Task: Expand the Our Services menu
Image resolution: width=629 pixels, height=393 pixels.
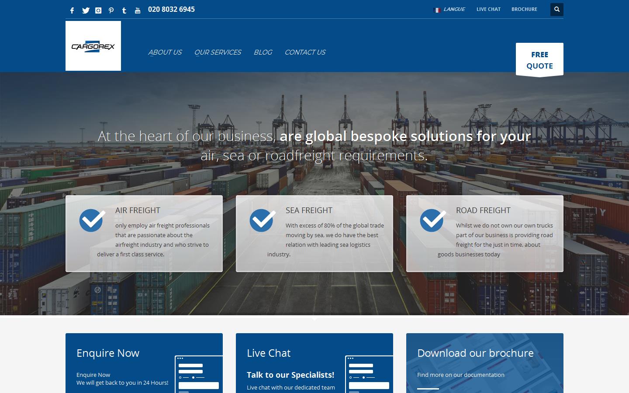Action: tap(218, 52)
